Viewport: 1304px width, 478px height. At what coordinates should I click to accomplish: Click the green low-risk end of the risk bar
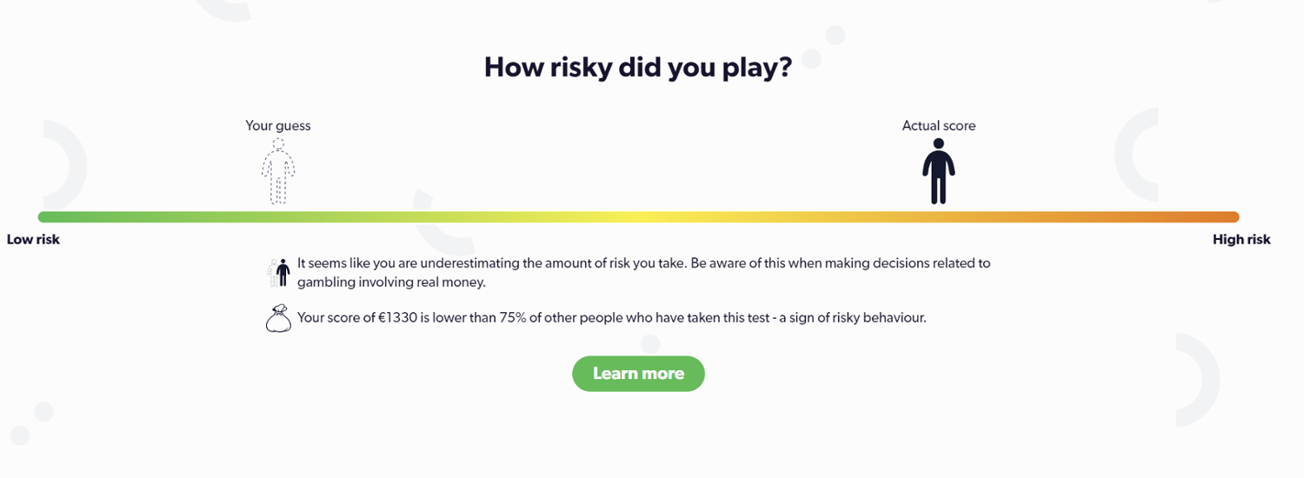point(52,217)
